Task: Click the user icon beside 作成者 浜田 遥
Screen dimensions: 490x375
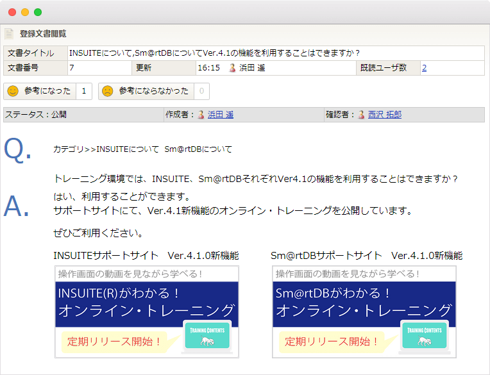Action: coord(201,115)
